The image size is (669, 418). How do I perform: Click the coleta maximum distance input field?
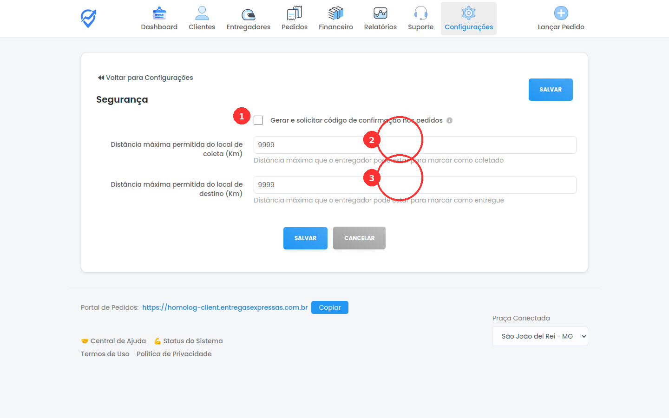click(414, 144)
